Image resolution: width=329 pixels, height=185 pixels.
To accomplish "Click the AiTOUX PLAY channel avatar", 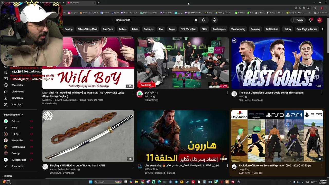I will pos(140,167).
